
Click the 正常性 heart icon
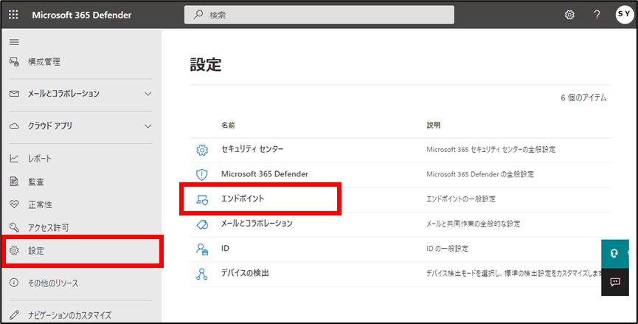[14, 204]
